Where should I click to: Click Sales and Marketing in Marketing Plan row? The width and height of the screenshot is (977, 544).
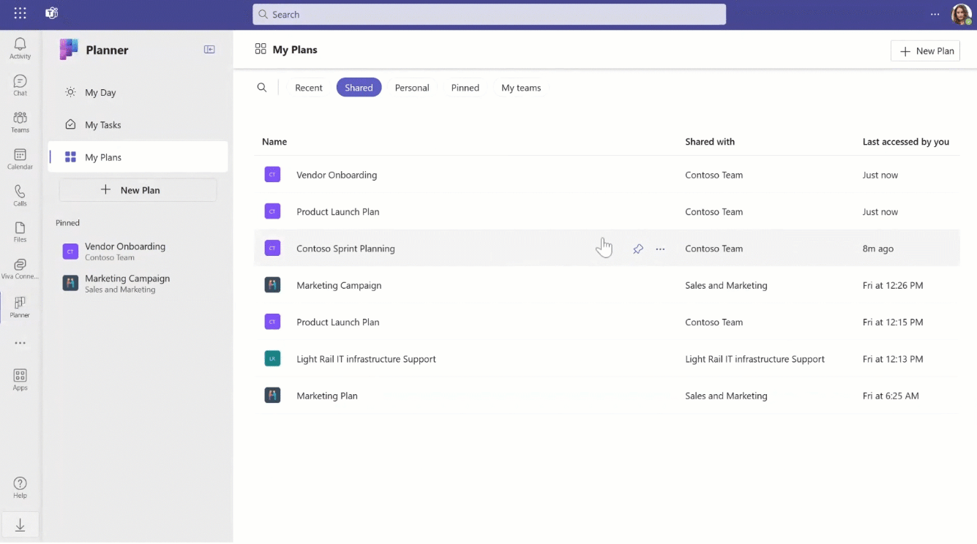726,396
